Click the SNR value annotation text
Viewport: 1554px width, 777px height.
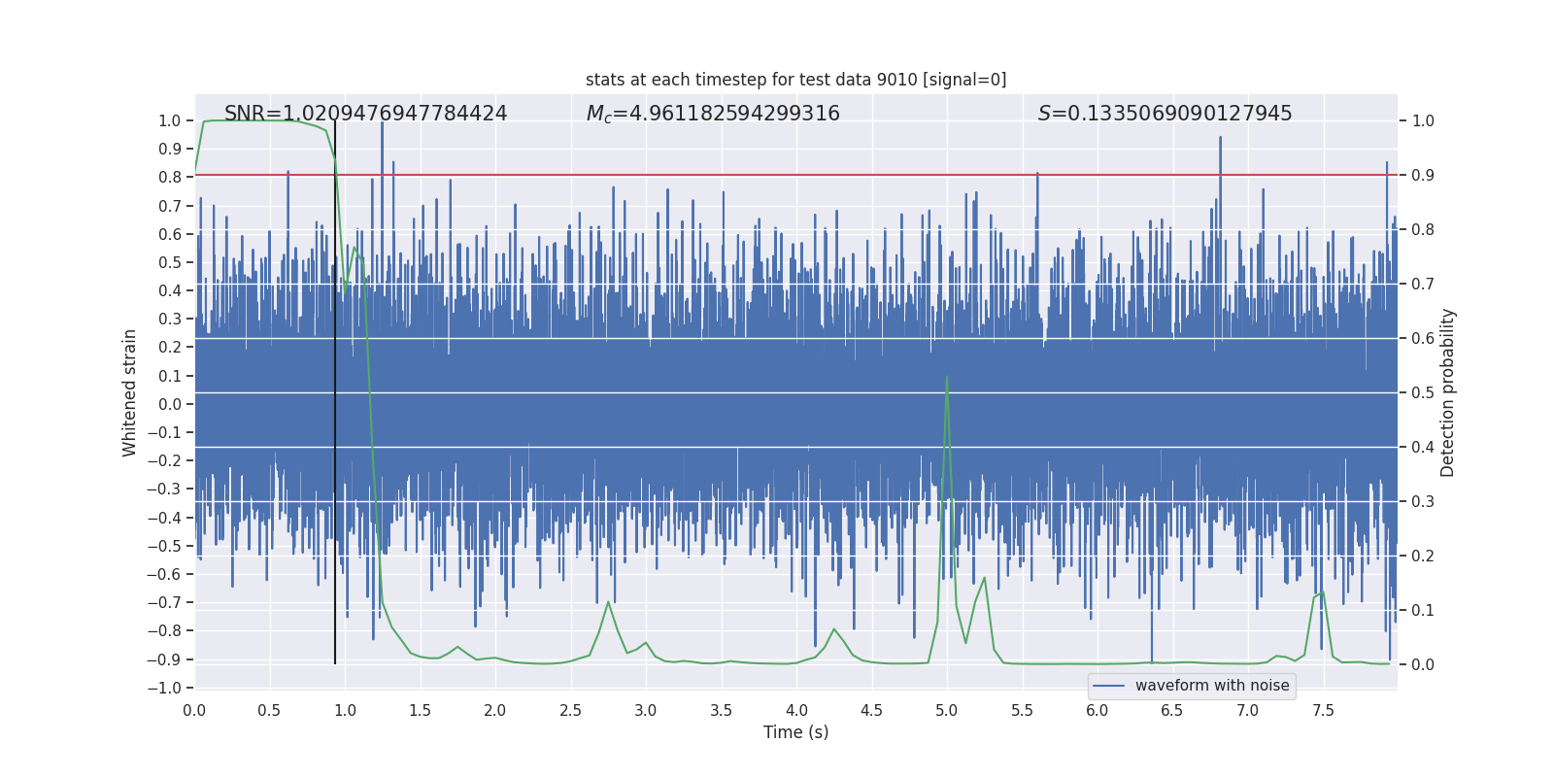point(365,114)
